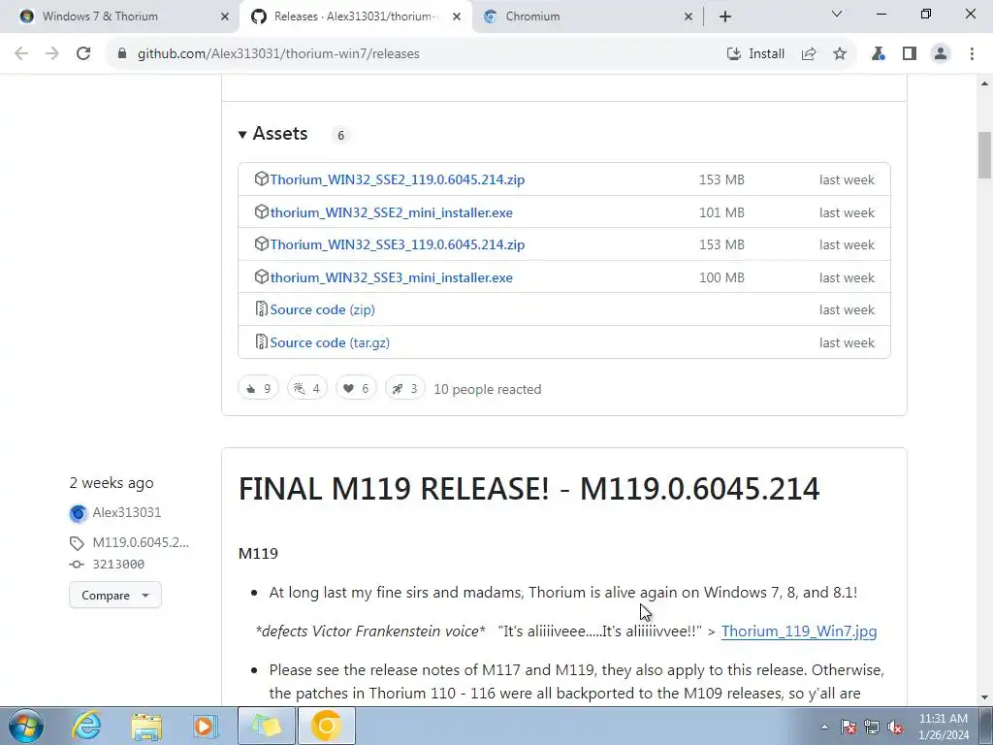Viewport: 993px width, 745px height.
Task: Open the taskbar clock showing 11:31 AM
Action: [943, 727]
